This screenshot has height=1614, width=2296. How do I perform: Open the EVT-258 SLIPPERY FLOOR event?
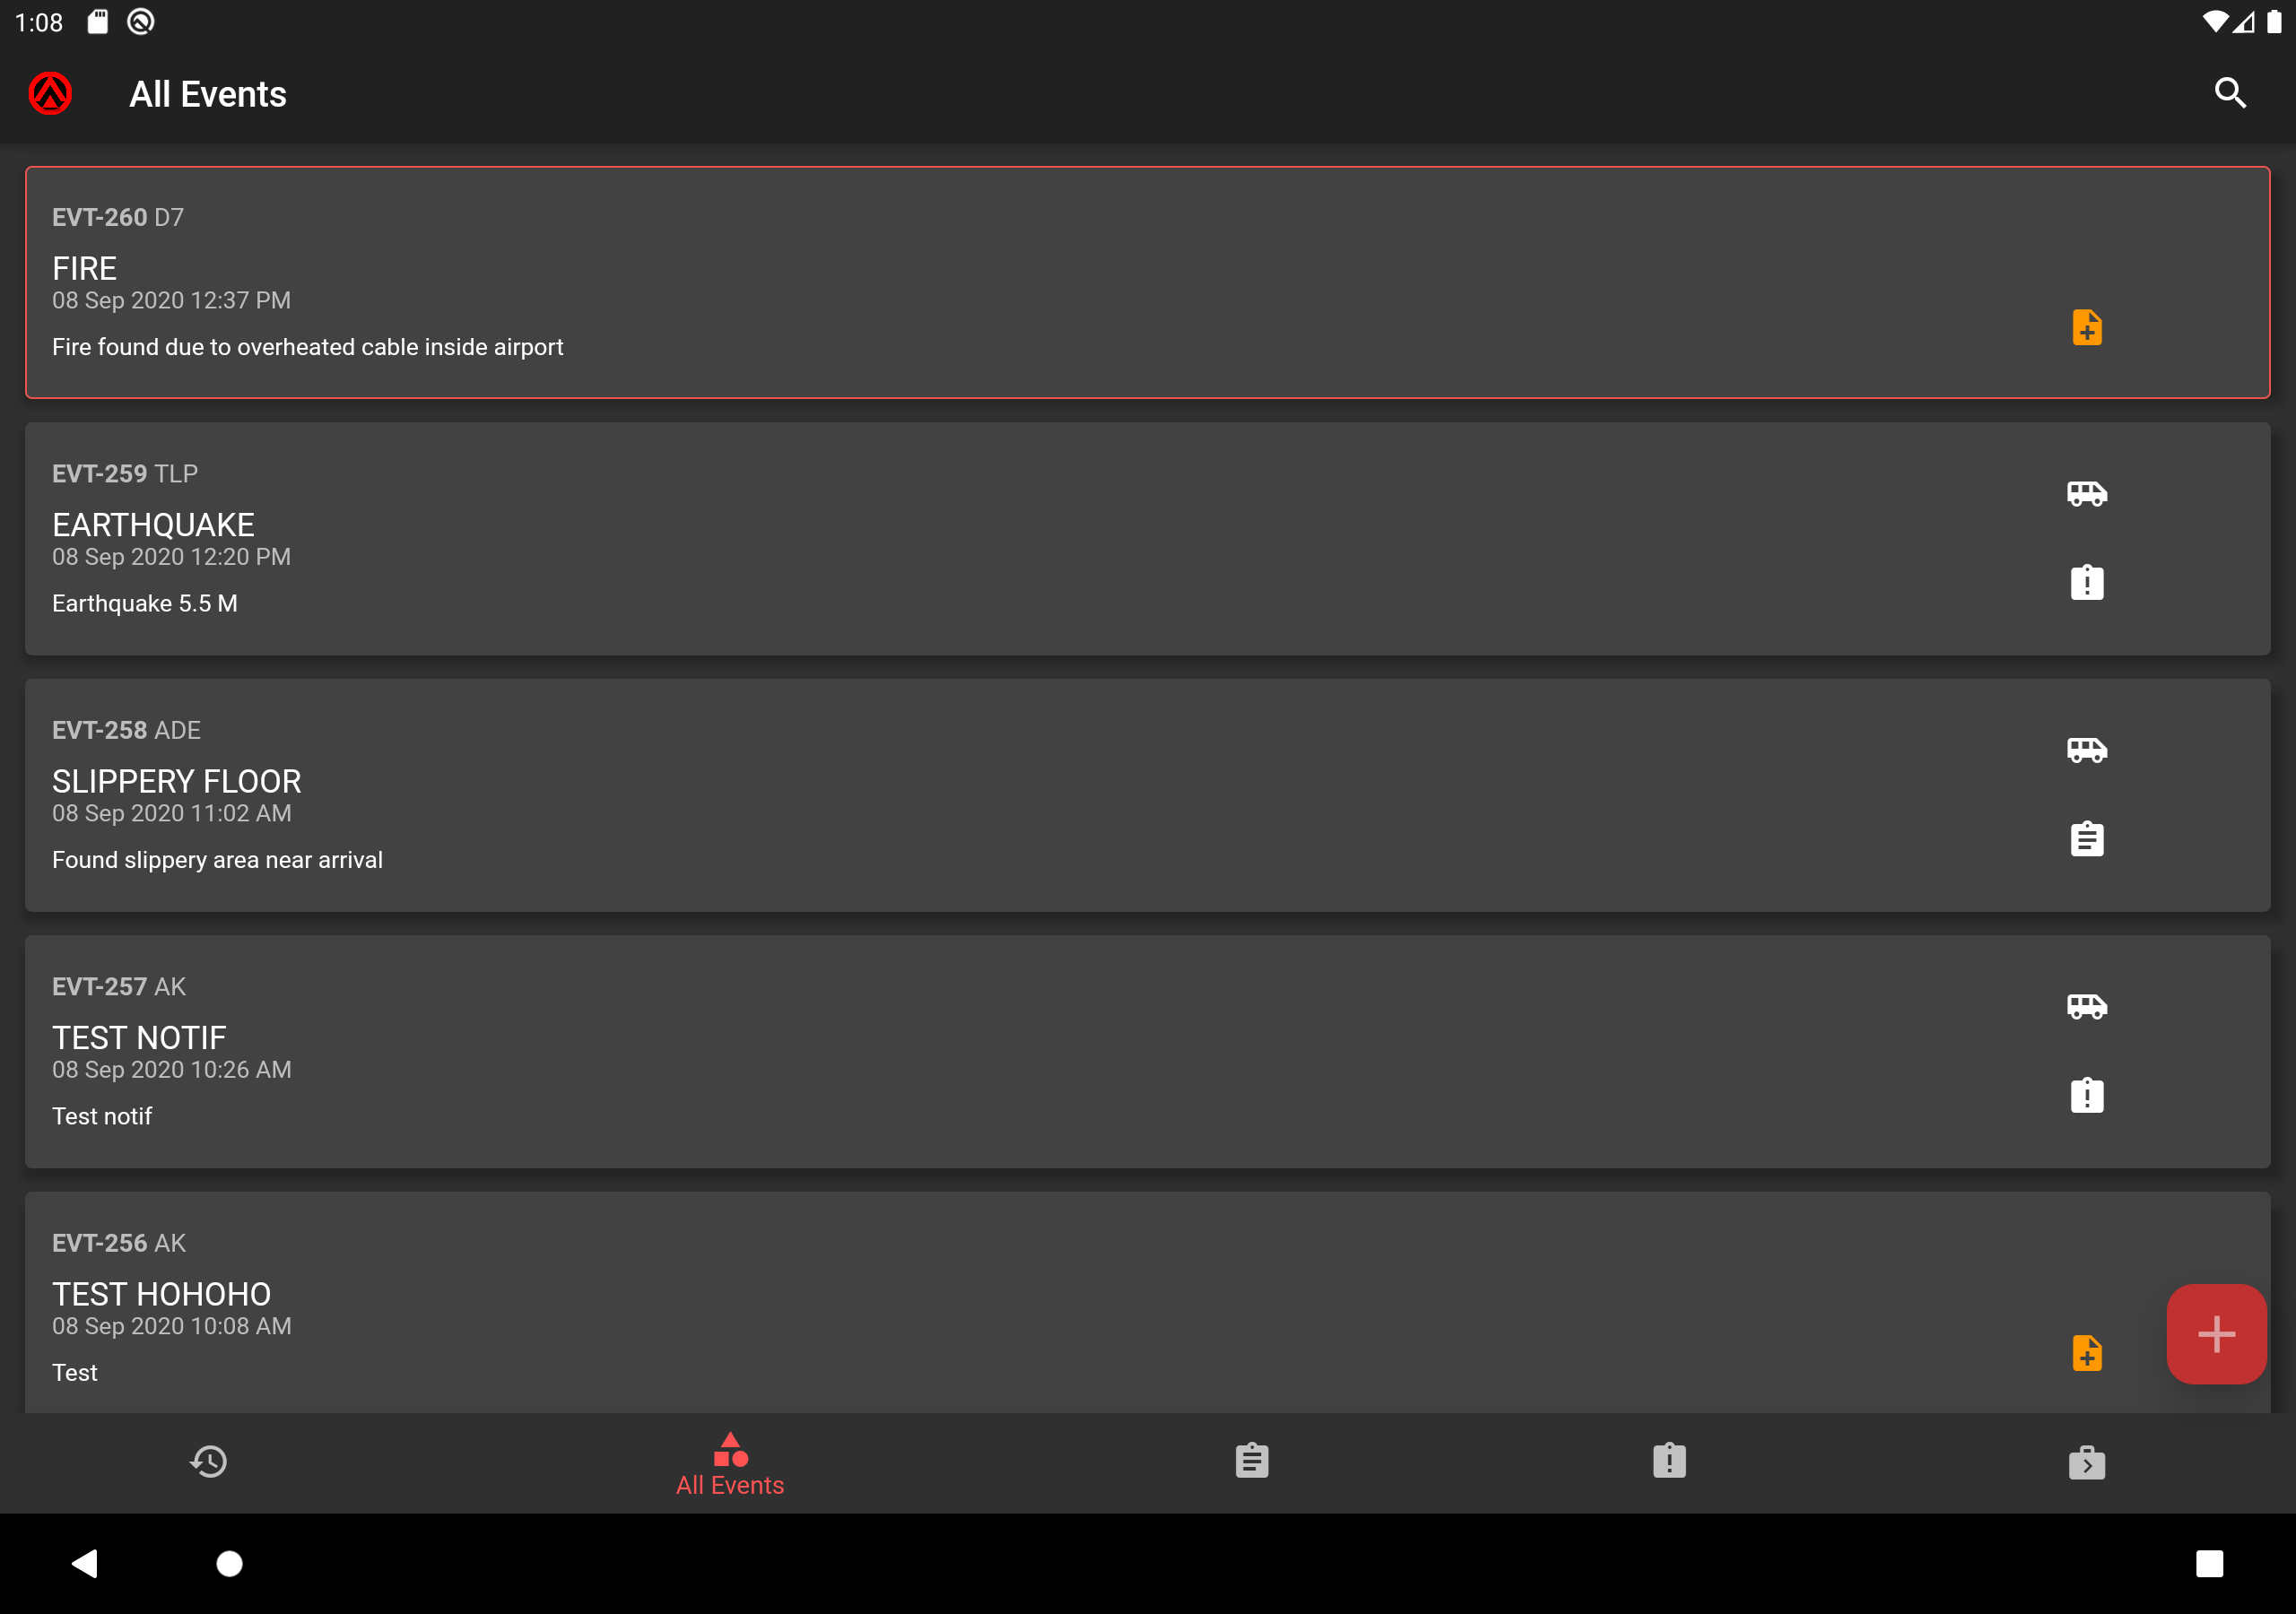pos(1147,795)
